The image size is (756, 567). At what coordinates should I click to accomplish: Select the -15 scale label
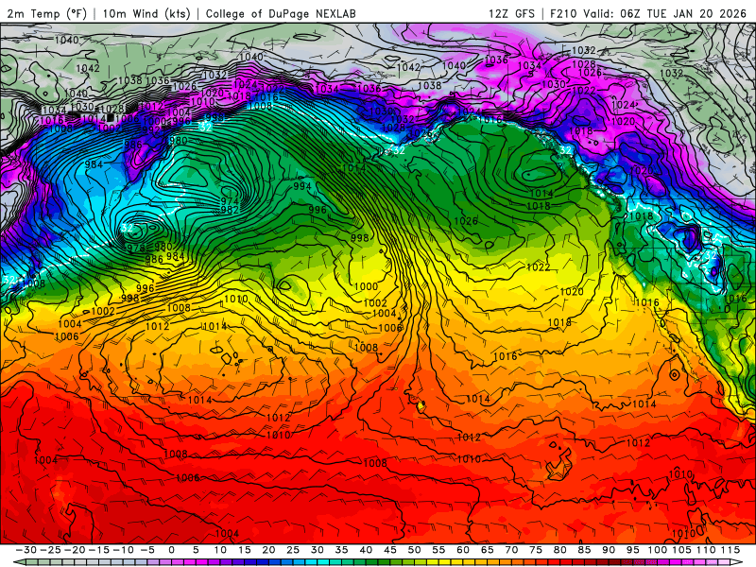click(x=99, y=550)
